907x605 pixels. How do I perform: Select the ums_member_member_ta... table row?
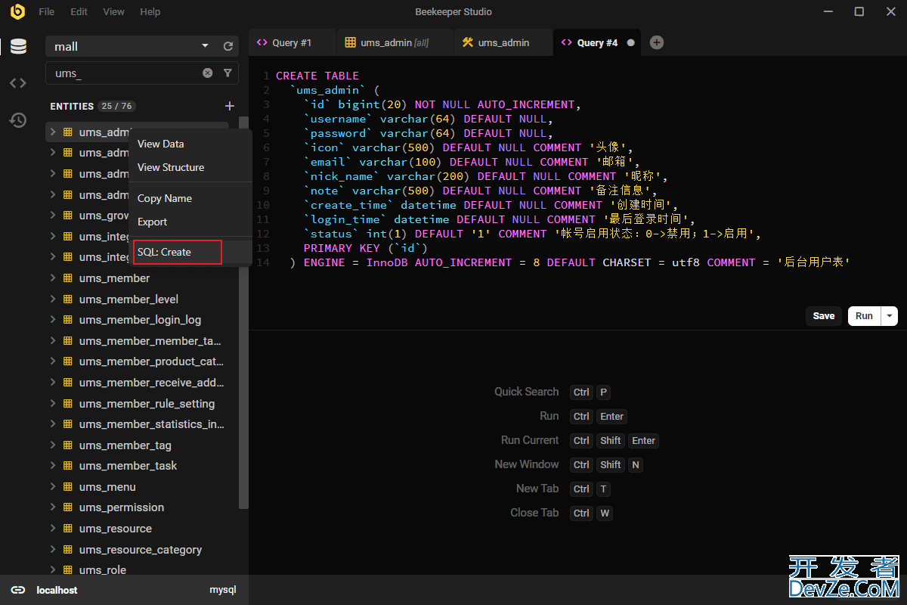[x=137, y=341]
